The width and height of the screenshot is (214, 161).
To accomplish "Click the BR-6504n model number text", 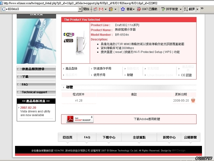I will 122,35.
